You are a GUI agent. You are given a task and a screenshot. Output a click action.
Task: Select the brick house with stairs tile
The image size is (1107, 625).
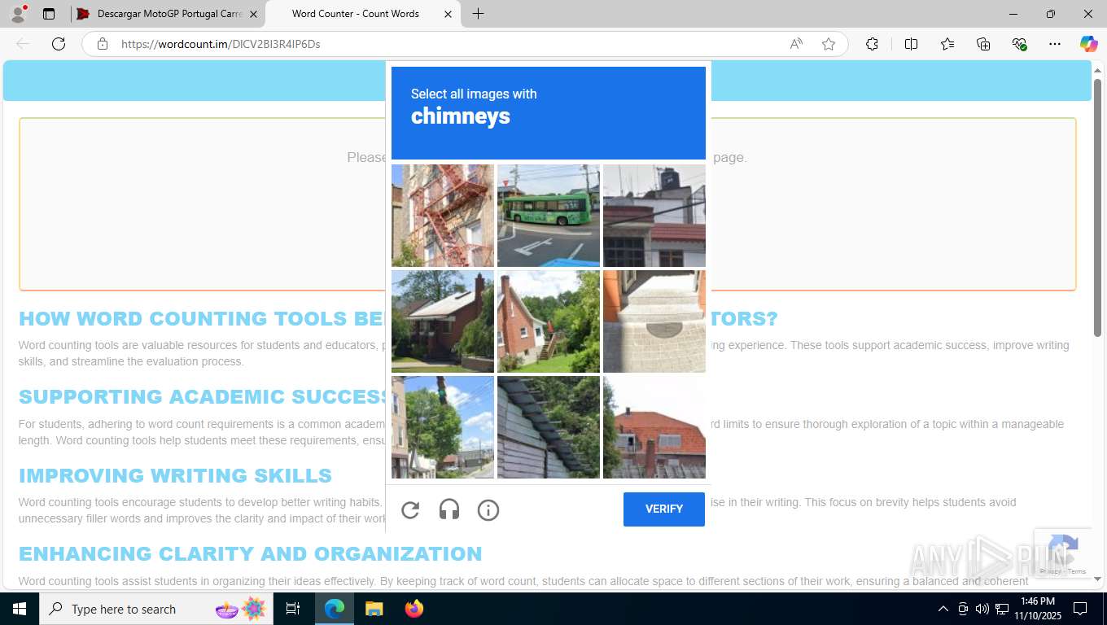[x=549, y=321]
